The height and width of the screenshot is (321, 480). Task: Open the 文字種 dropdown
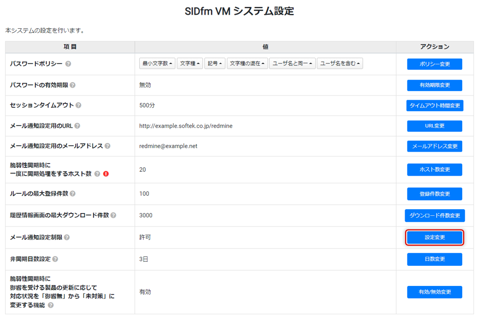pos(190,63)
